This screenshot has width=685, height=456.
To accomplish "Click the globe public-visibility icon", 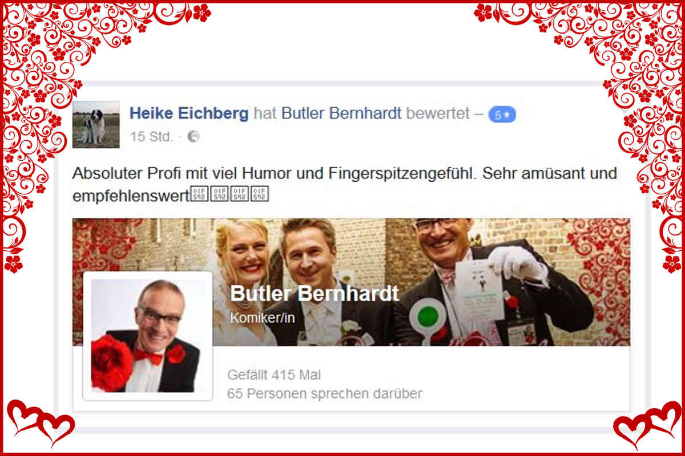I will (x=194, y=137).
